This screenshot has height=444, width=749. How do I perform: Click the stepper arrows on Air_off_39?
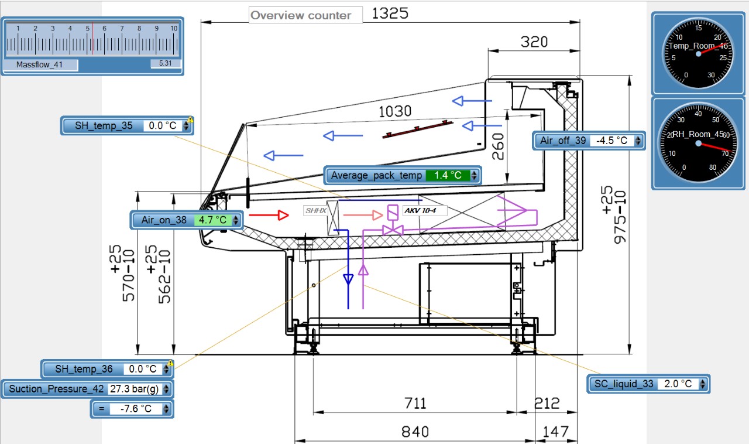tap(638, 141)
